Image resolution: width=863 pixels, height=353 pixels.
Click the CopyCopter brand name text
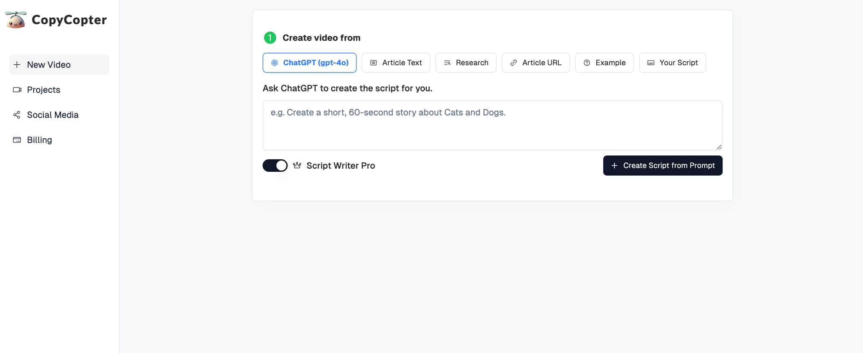tap(69, 20)
